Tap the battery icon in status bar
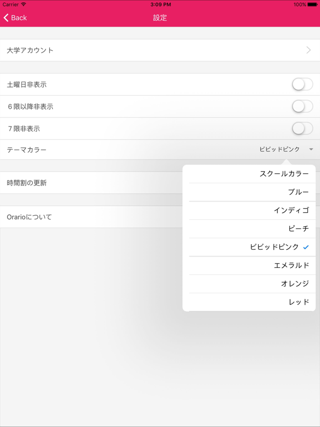Screen dimensions: 320x427 click(312, 4)
